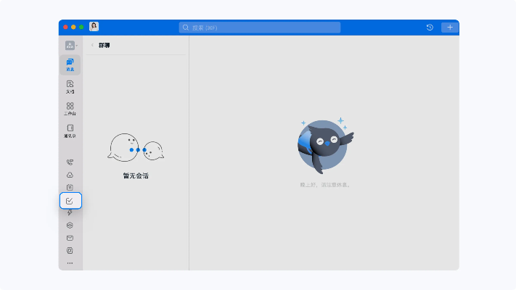Open the cloud drive icon in sidebar
The height and width of the screenshot is (290, 516).
(70, 175)
